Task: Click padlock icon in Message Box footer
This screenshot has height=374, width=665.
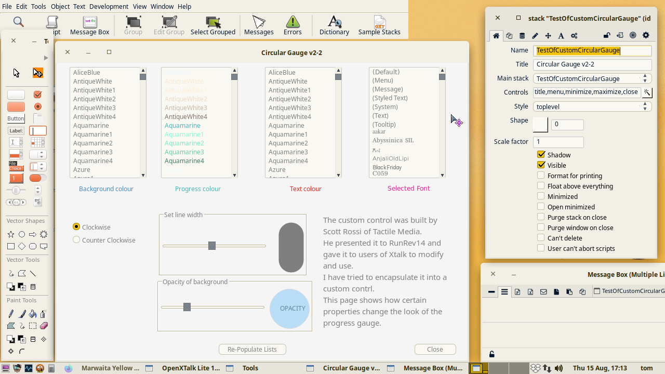Action: point(491,354)
